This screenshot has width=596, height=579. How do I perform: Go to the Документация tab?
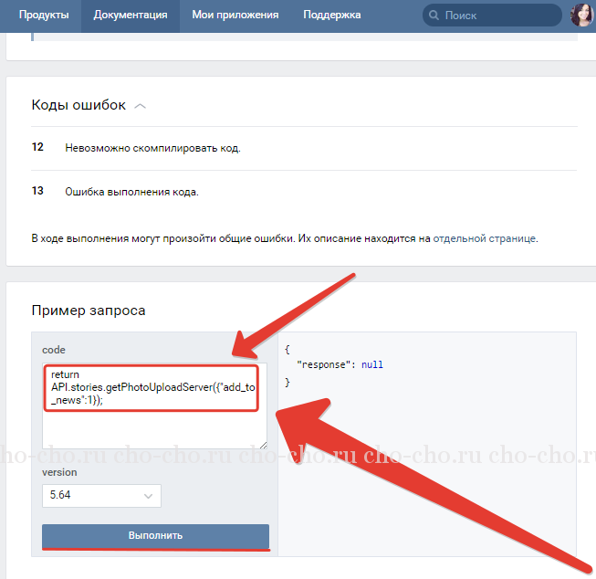(131, 16)
